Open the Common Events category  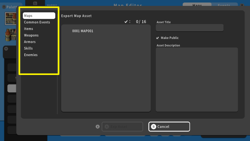coord(37,22)
